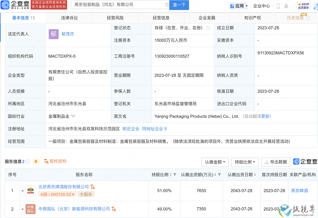
Task: Click the 7350 subscribed capital cell
Action: pos(201,209)
